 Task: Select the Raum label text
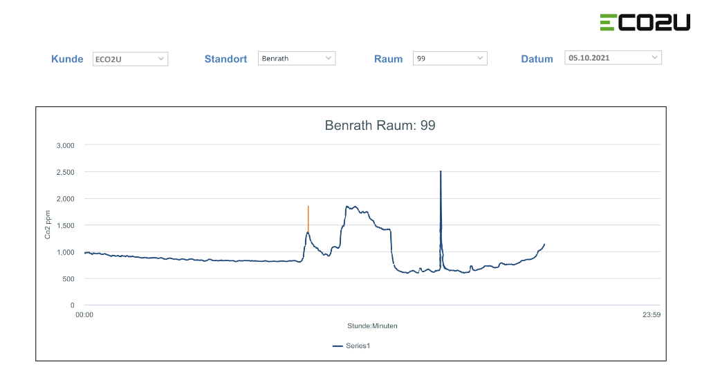pos(388,59)
